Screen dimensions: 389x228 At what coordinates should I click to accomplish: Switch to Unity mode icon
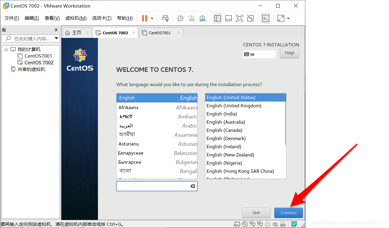(x=250, y=18)
